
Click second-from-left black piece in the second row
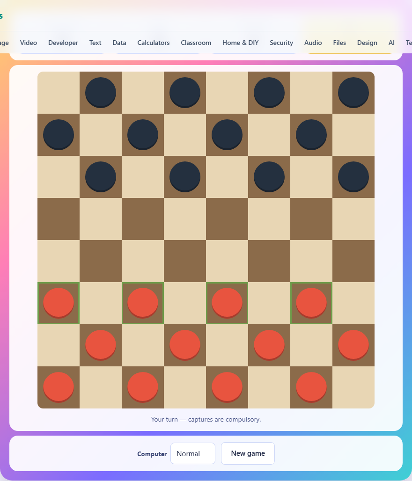pos(143,134)
